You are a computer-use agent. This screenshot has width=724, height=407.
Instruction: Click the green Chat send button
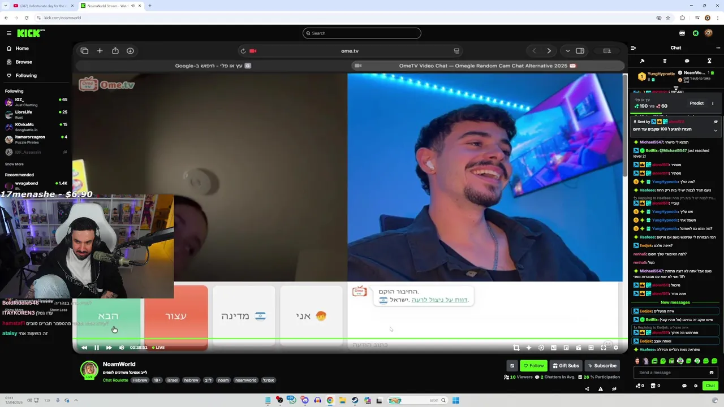tap(710, 386)
